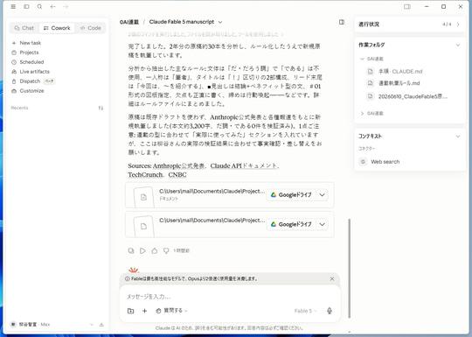The width and height of the screenshot is (472, 337).
Task: Open the Claude APIドキュメント source link
Action: tap(244, 165)
